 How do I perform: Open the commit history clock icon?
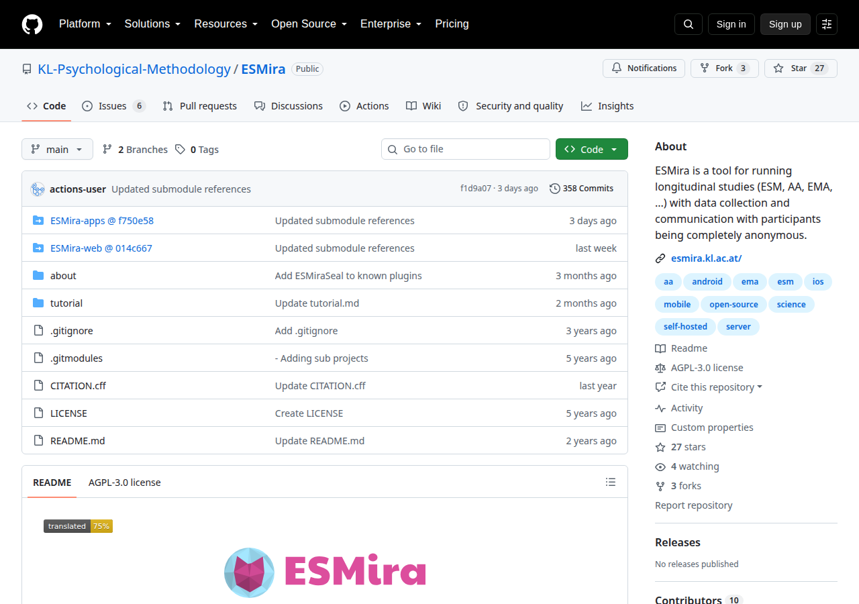tap(555, 189)
